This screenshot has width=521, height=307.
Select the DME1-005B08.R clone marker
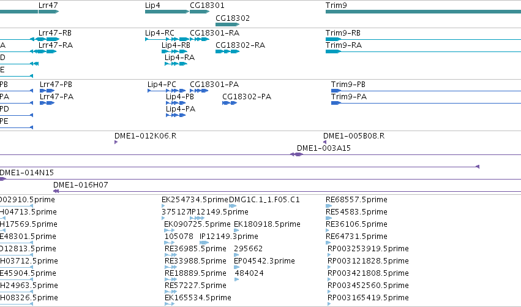tap(324, 142)
